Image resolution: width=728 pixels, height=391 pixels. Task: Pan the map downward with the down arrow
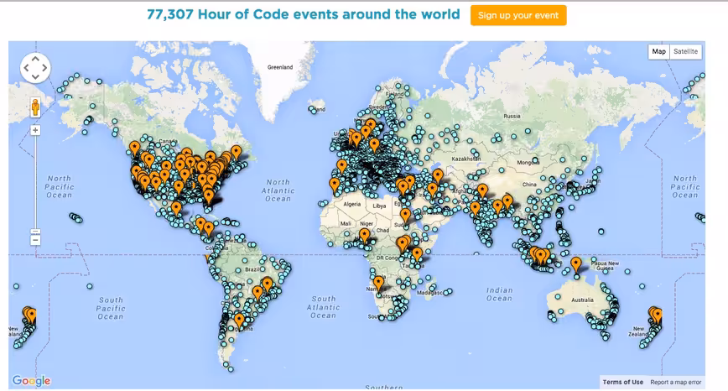pyautogui.click(x=35, y=76)
